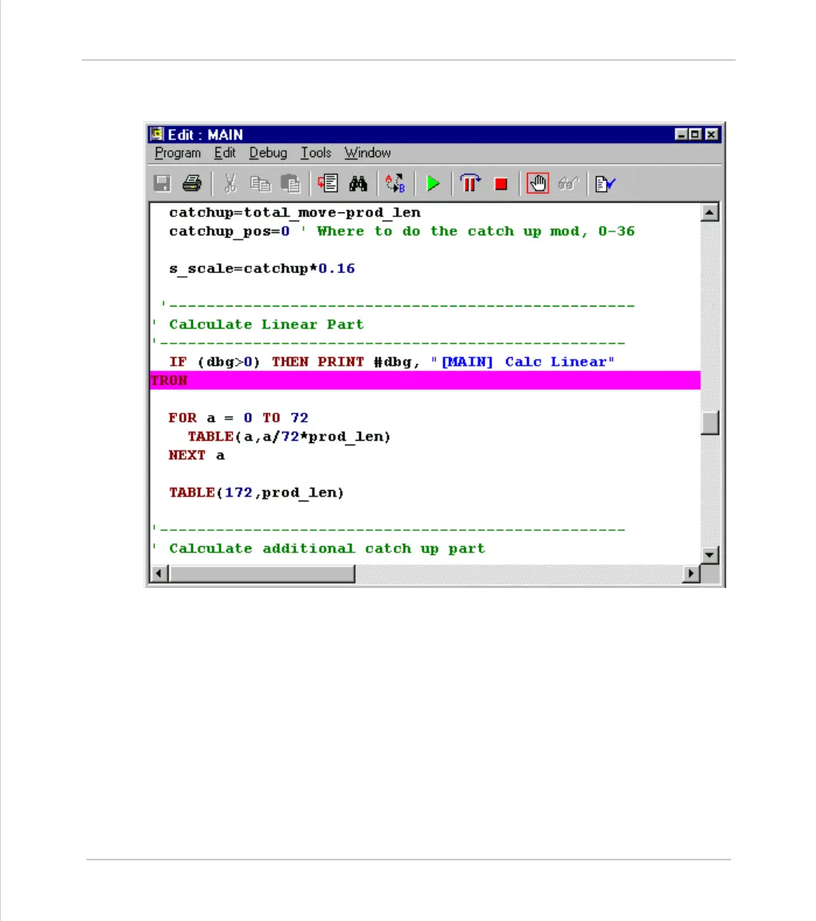
Task: Open the Debug menu
Action: (268, 153)
